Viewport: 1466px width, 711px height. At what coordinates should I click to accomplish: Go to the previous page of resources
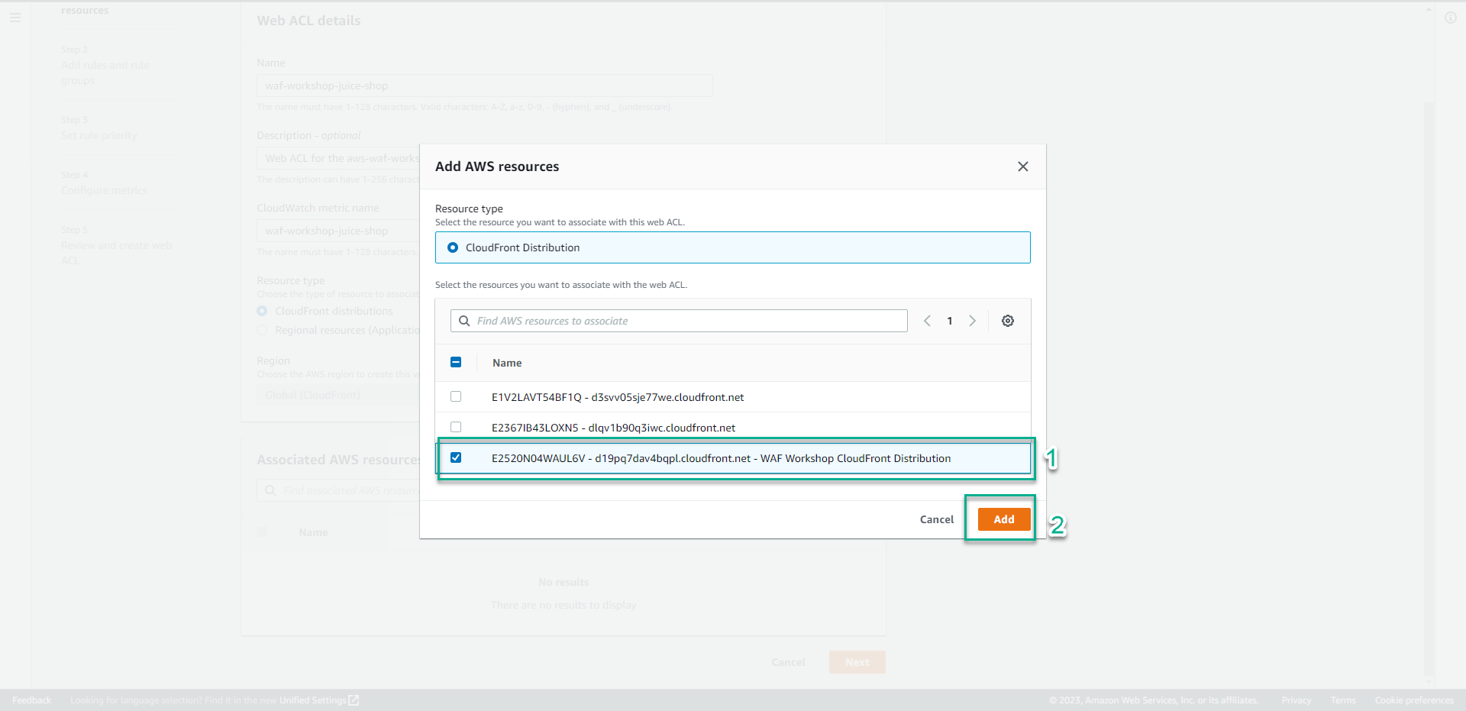[x=926, y=321]
